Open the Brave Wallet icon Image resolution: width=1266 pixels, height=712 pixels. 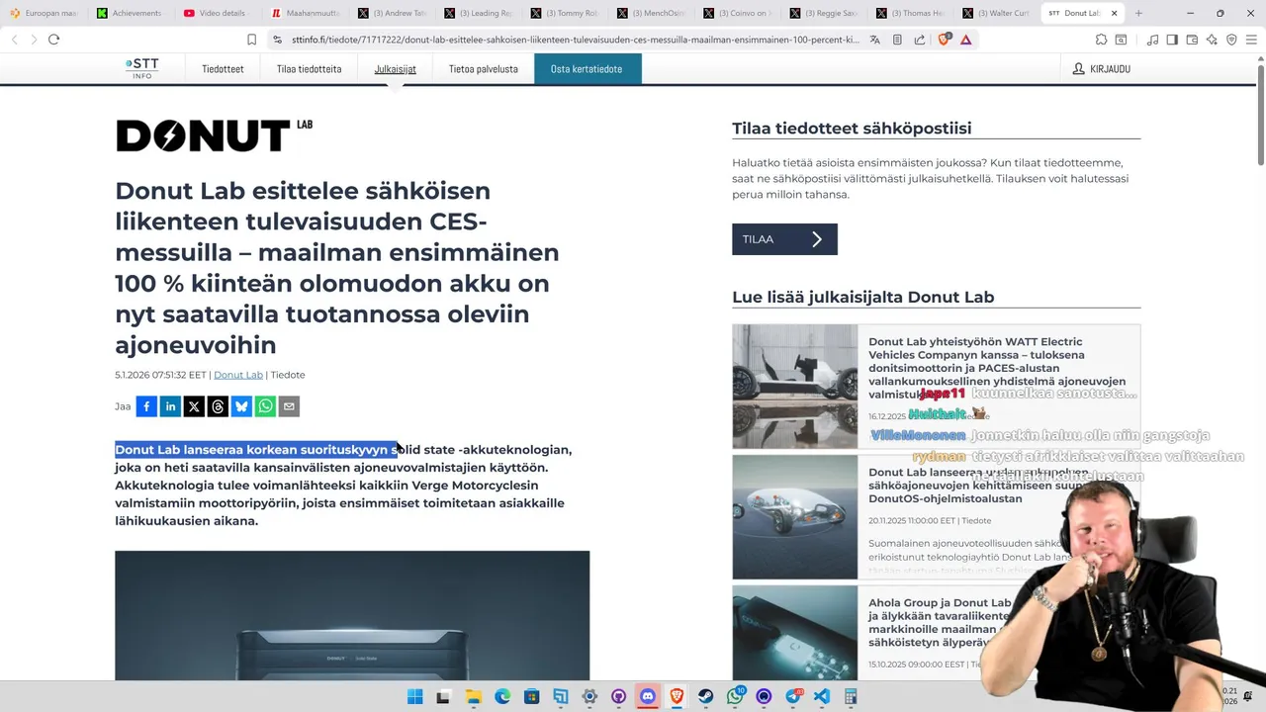tap(1192, 40)
